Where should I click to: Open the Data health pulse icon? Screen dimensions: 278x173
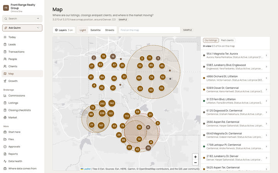[5, 161]
